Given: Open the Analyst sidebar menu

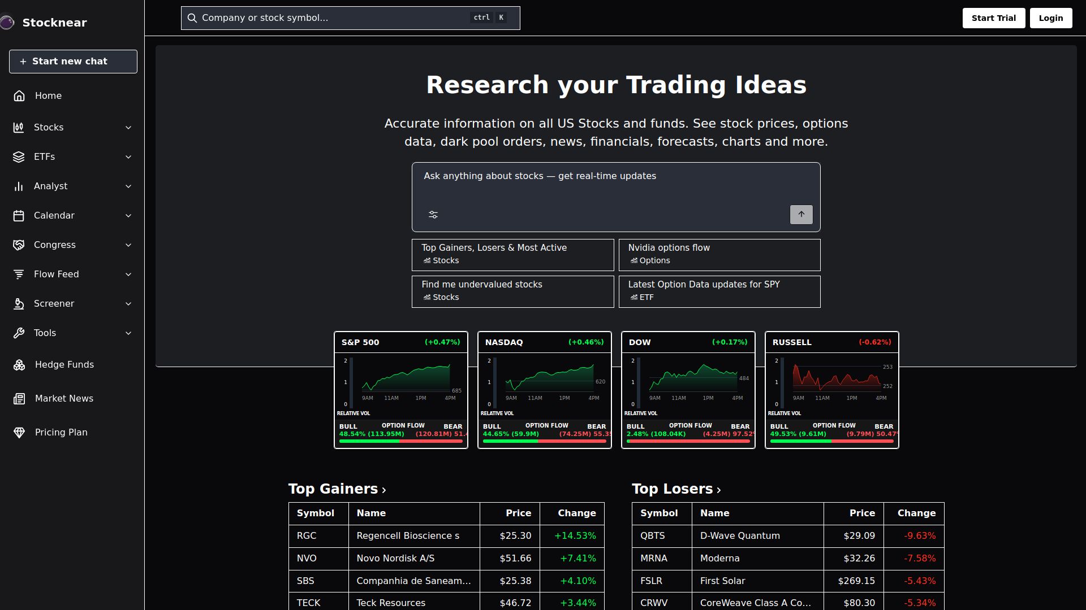Looking at the screenshot, I should (51, 186).
